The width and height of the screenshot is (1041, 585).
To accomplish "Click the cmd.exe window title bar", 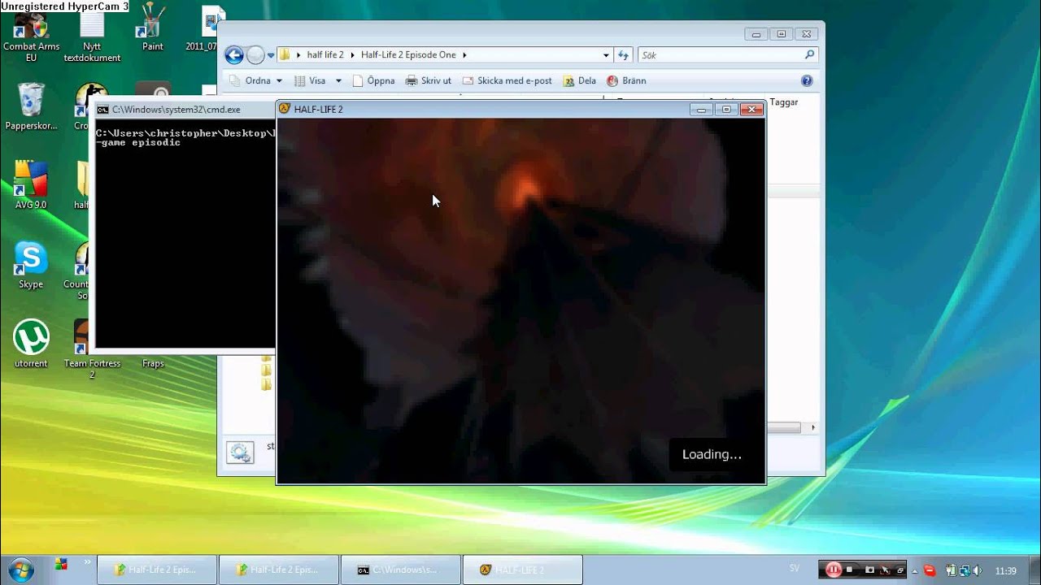I will [x=185, y=109].
